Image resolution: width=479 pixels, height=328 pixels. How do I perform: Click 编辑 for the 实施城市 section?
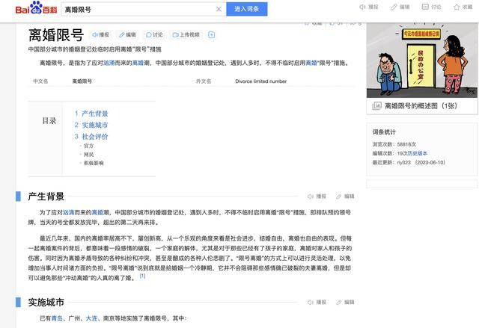(x=345, y=302)
